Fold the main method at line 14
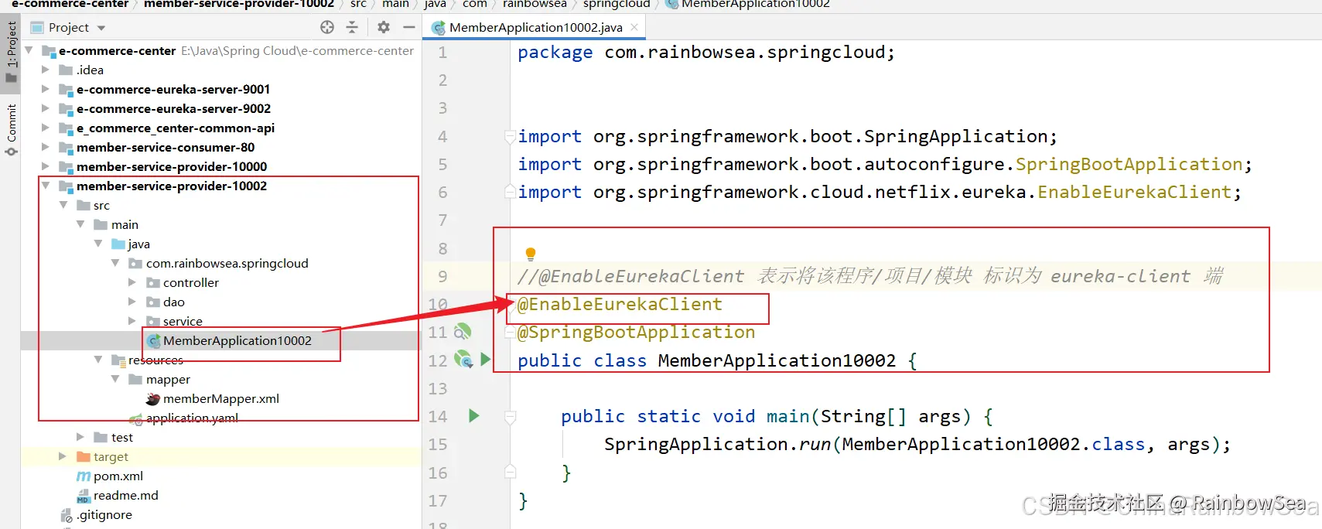 click(510, 417)
